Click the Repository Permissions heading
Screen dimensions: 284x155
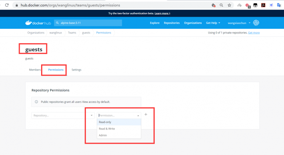coord(50,90)
